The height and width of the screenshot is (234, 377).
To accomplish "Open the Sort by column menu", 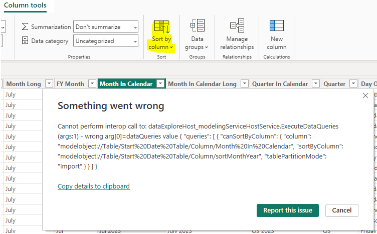I will 161,35.
